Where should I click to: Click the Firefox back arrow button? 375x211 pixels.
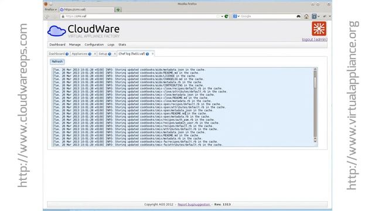tap(47, 16)
